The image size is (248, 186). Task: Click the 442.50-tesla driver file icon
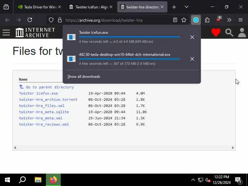71,59
